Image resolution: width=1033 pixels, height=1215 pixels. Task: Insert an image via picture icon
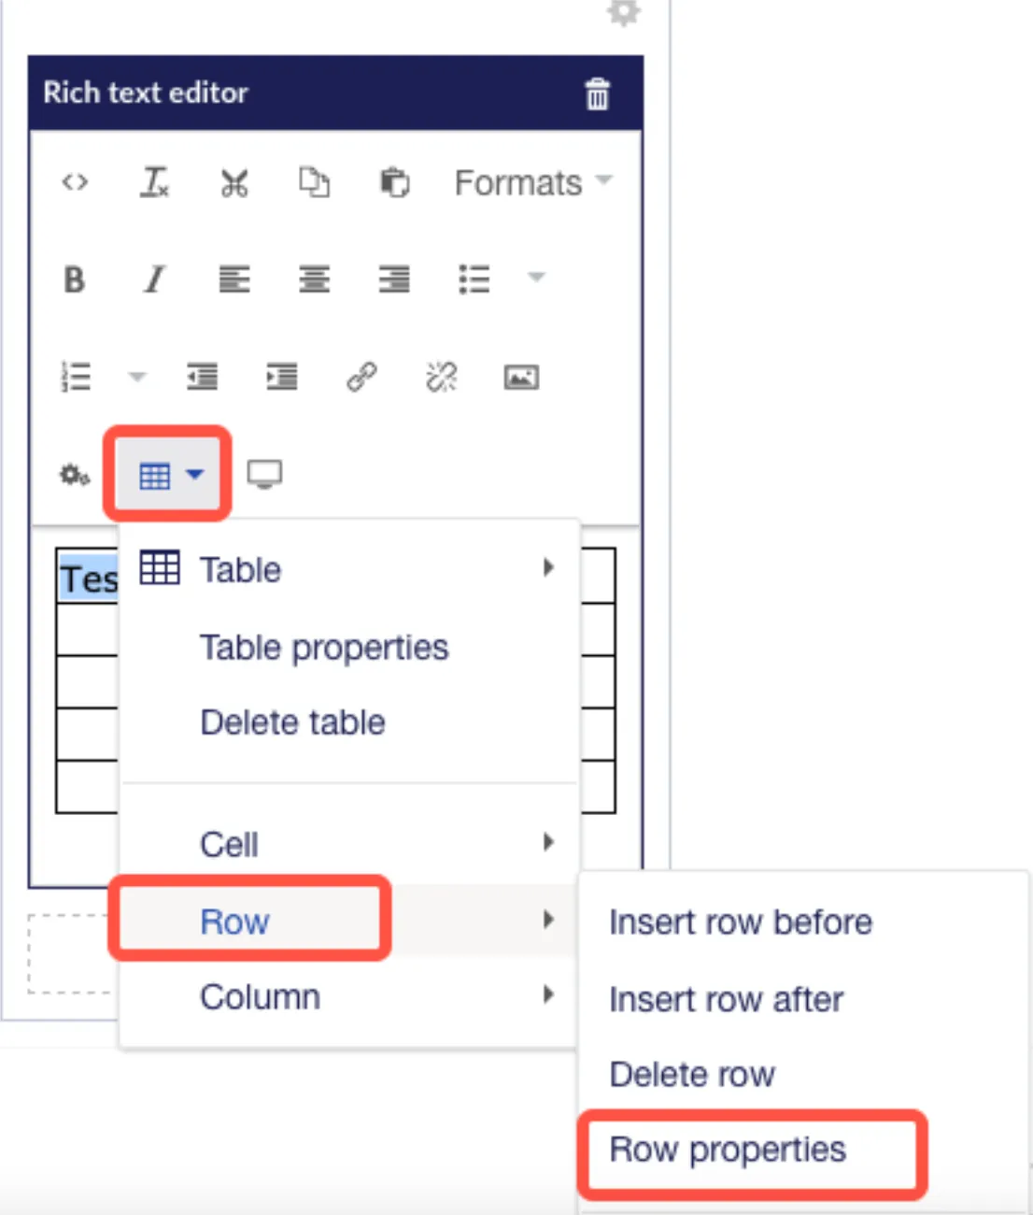(x=521, y=378)
